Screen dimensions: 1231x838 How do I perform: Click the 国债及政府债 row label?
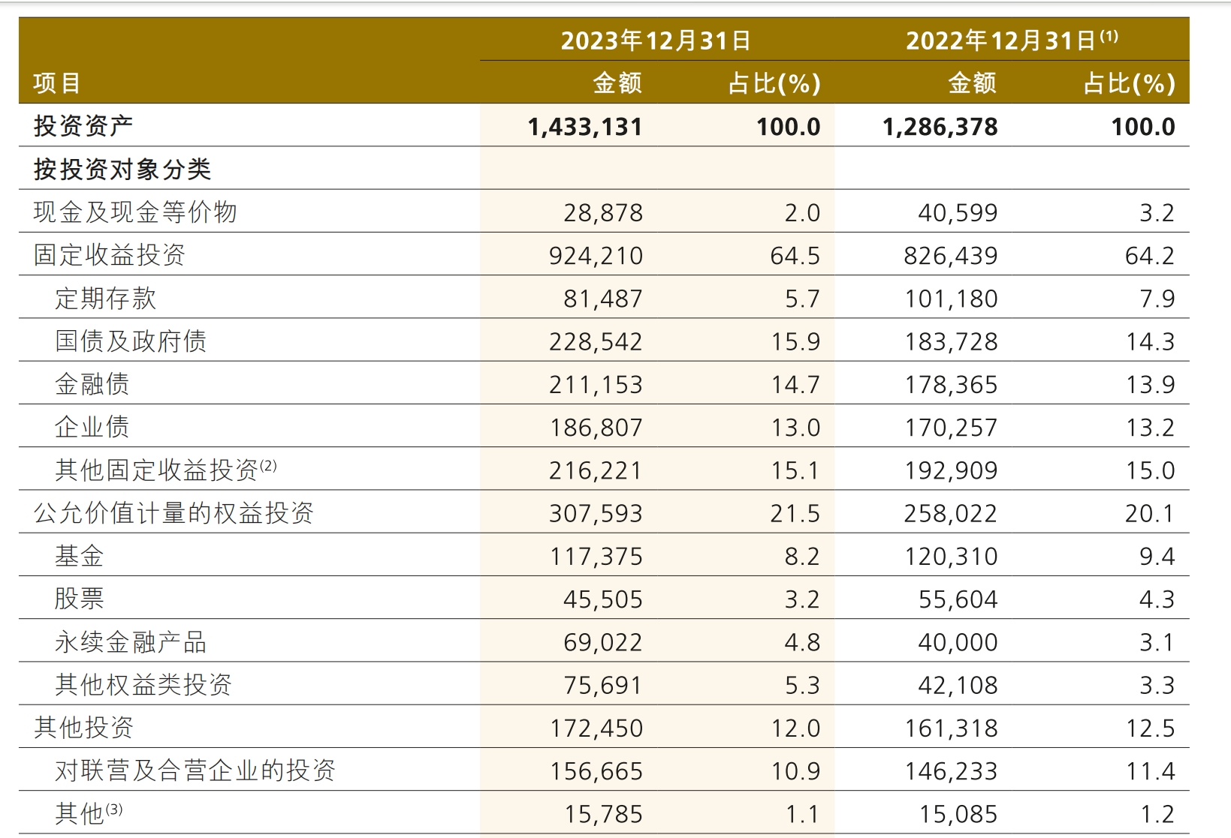(x=131, y=341)
